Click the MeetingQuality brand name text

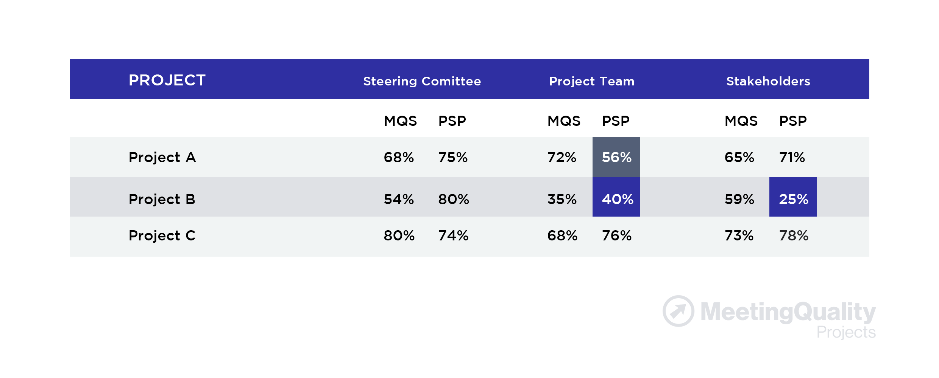click(788, 312)
